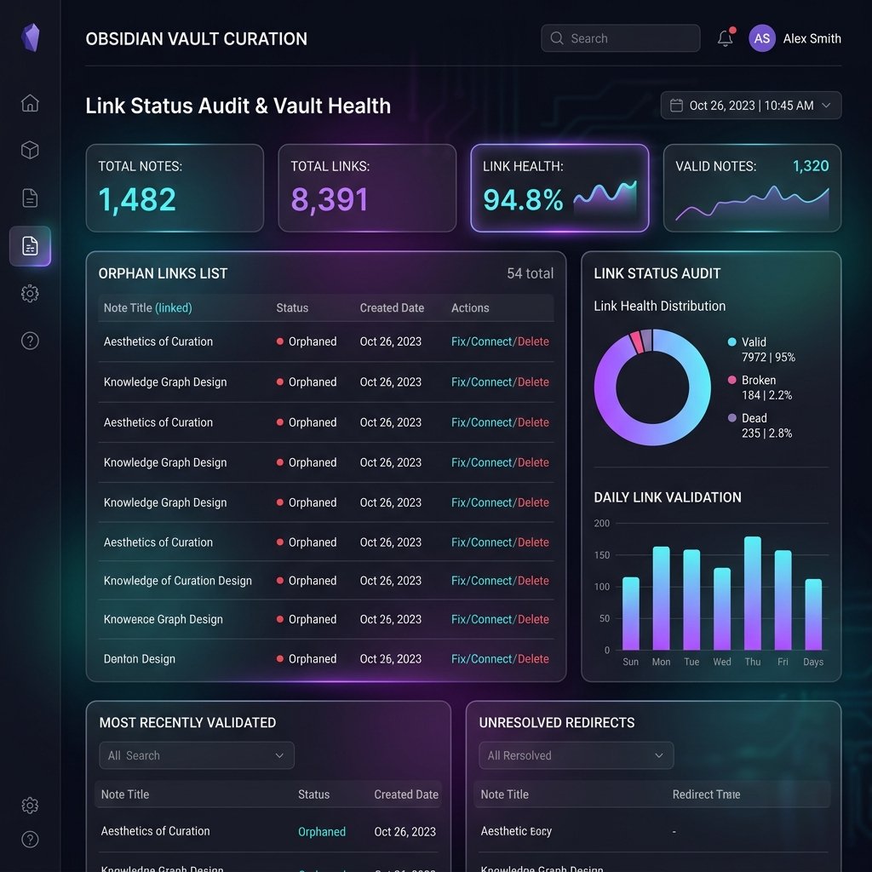Expand the All Rersolved dropdown

click(577, 755)
